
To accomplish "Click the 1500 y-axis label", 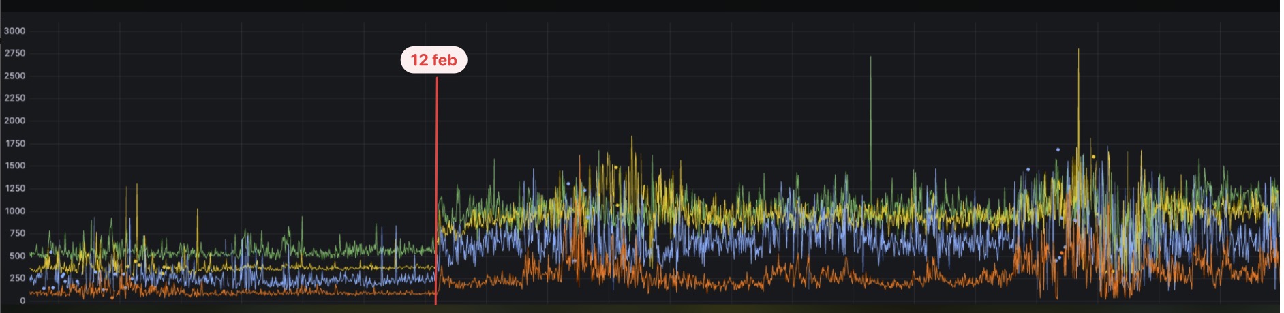I will (x=15, y=166).
